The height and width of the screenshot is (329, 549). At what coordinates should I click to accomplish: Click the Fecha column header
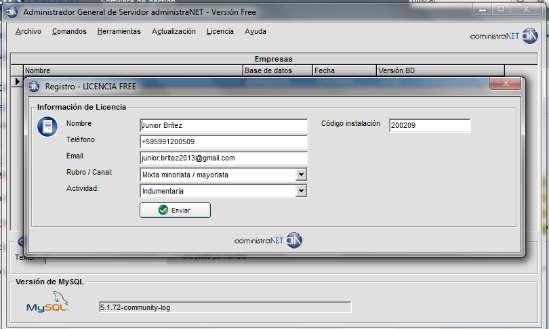point(344,70)
